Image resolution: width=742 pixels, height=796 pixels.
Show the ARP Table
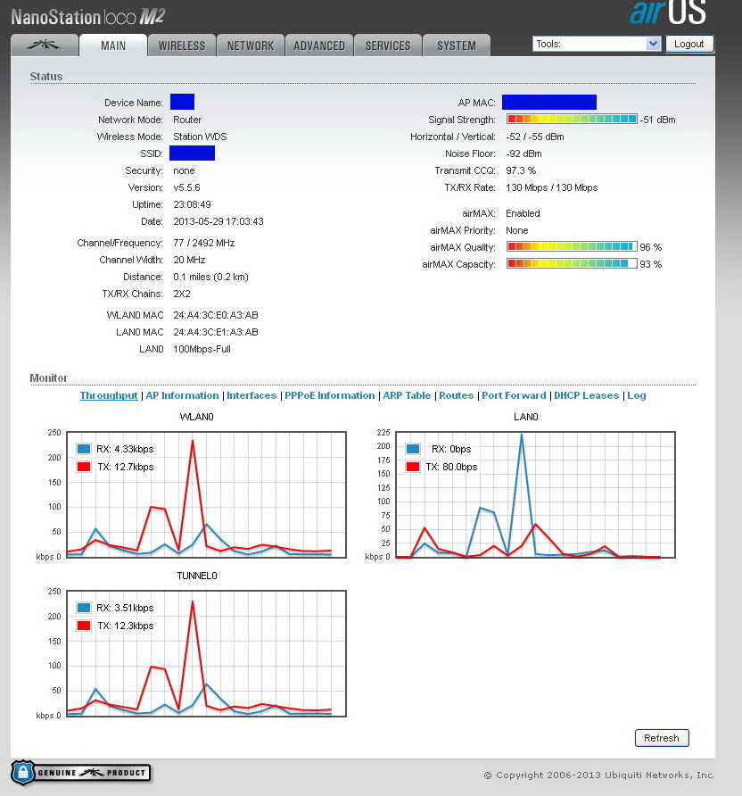pyautogui.click(x=407, y=395)
